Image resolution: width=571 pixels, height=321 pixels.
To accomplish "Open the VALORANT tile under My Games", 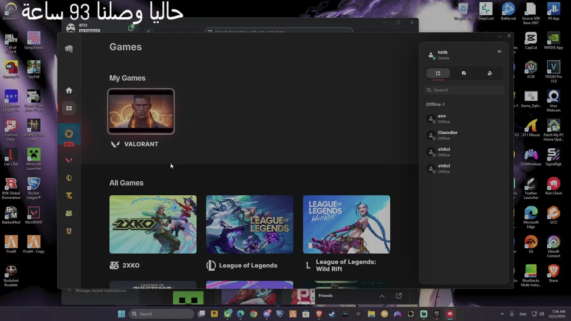I will tap(141, 111).
